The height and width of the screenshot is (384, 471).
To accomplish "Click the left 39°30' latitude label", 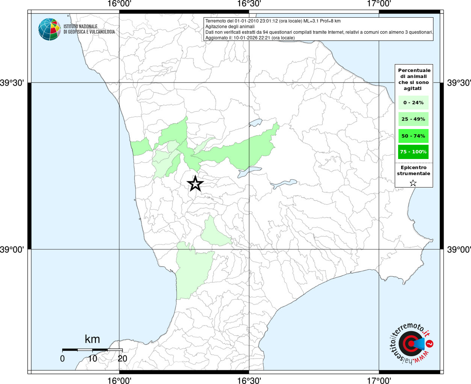I will 12,83.
